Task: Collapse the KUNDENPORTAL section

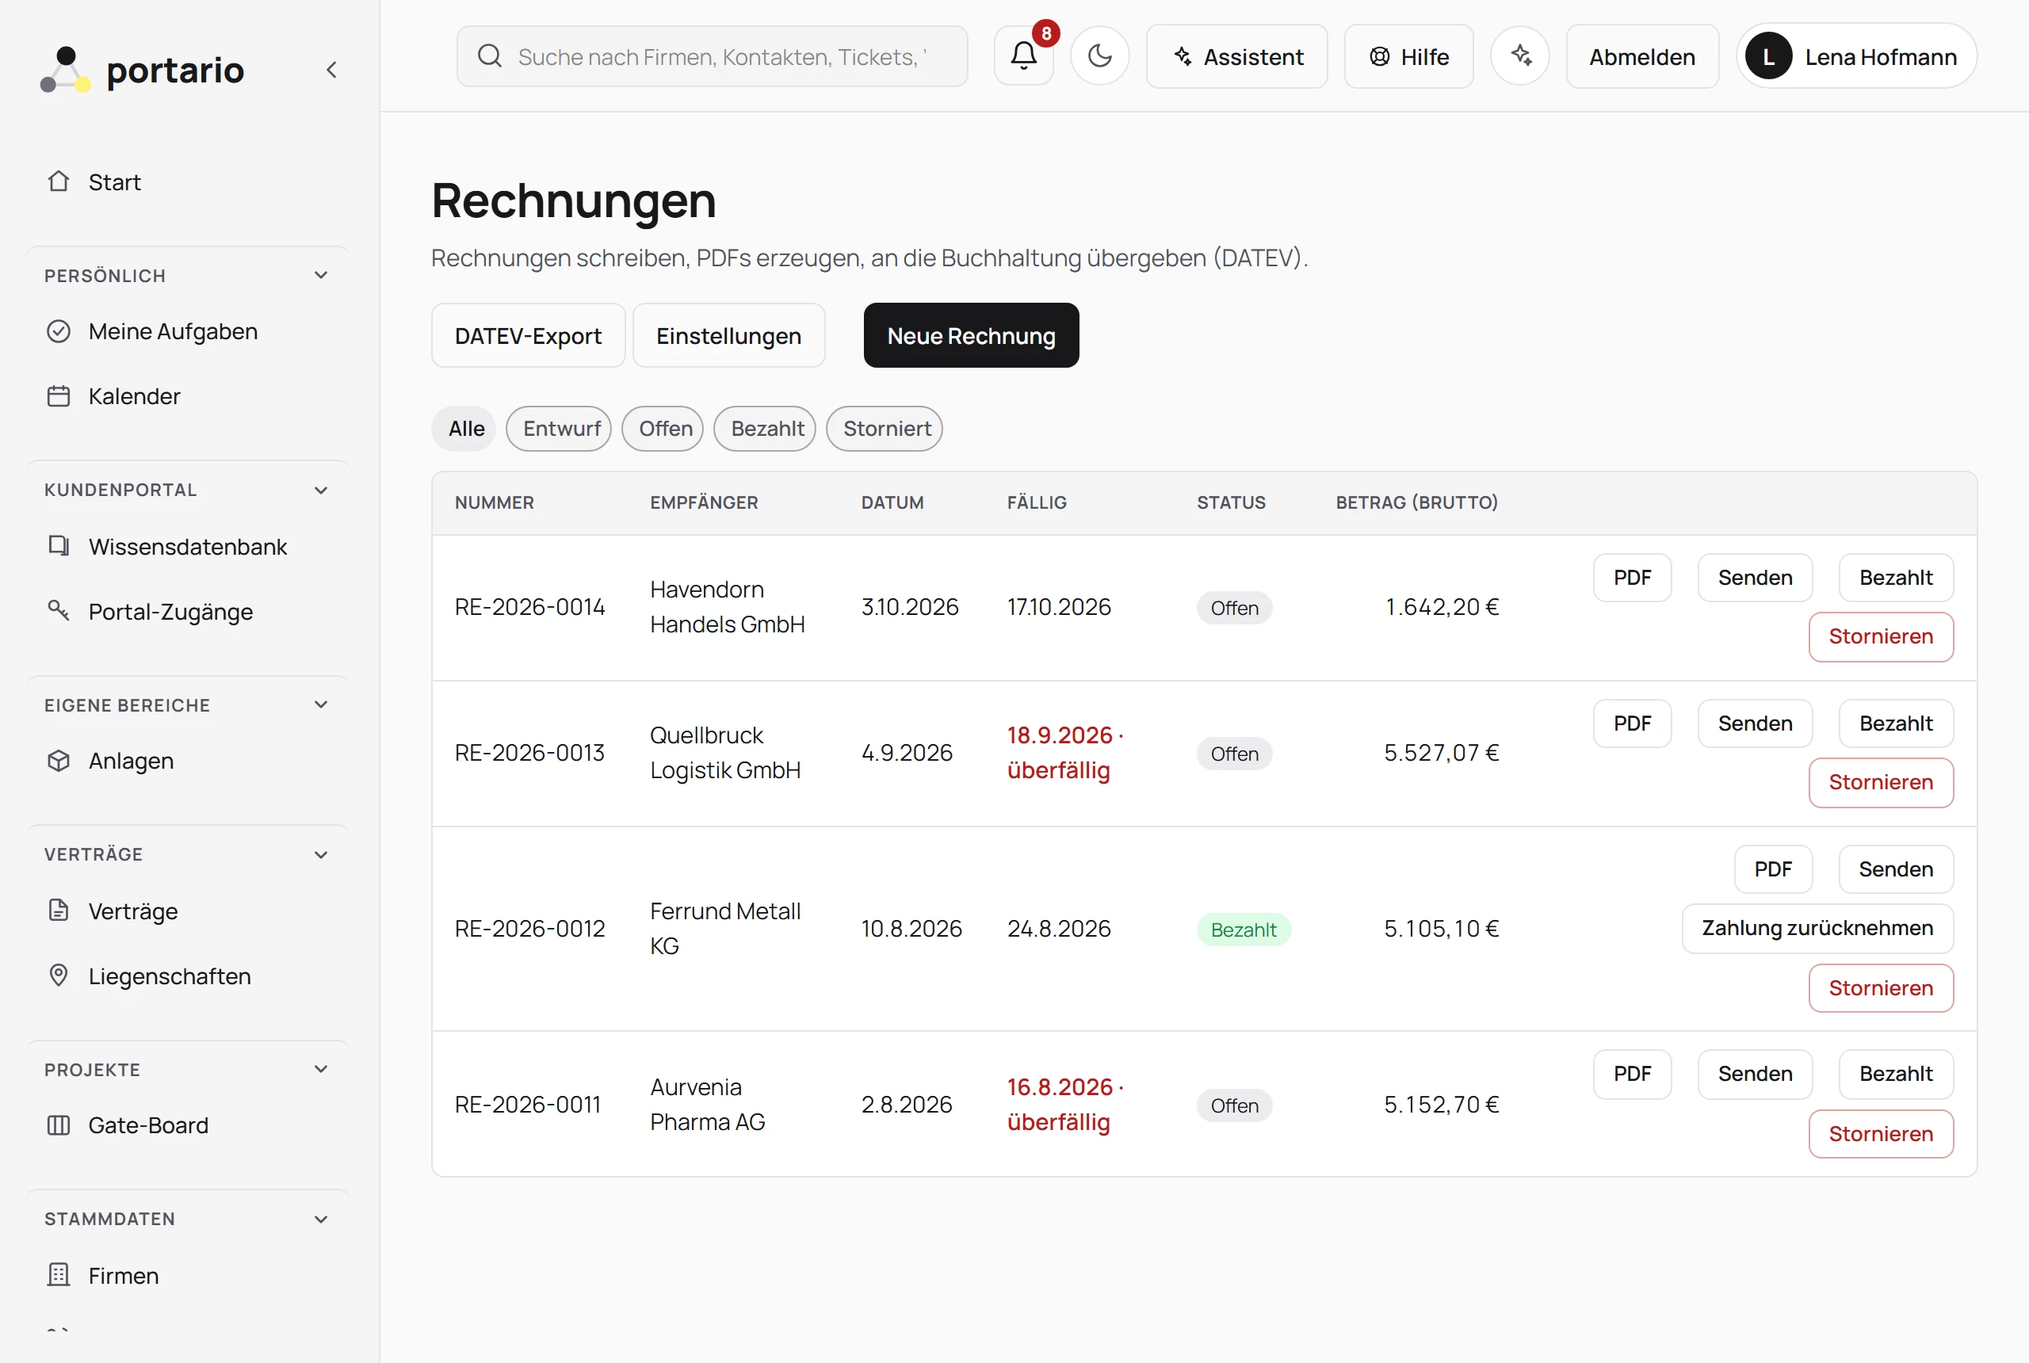Action: click(x=321, y=491)
